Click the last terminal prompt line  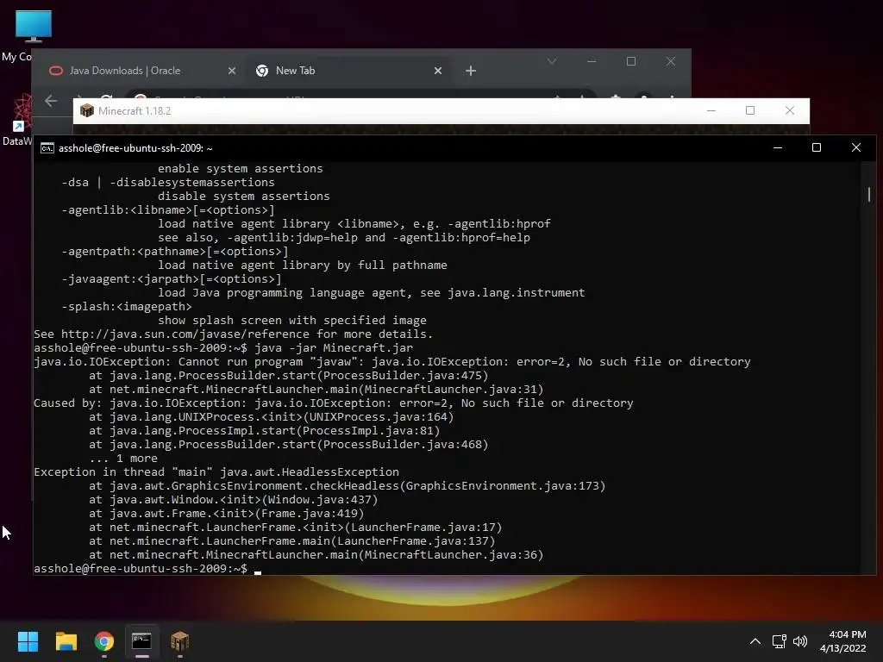(x=147, y=569)
